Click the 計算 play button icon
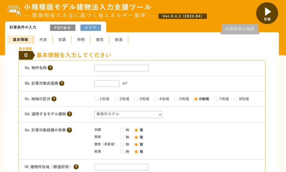Viewport: 286px width, 172px height. click(x=267, y=13)
